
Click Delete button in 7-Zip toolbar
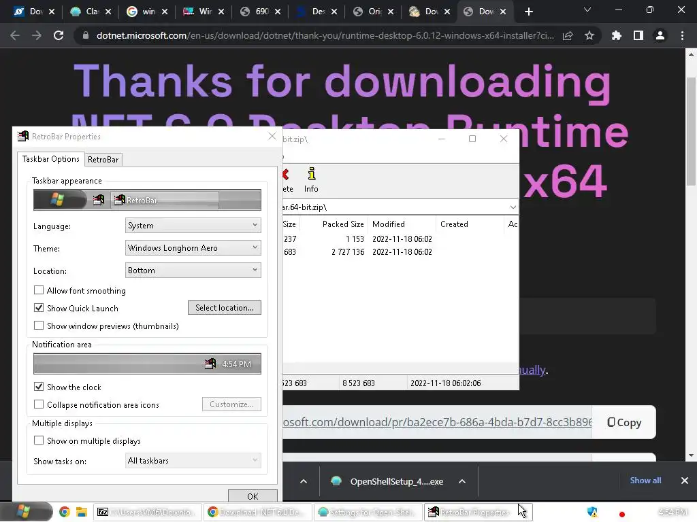click(x=287, y=179)
